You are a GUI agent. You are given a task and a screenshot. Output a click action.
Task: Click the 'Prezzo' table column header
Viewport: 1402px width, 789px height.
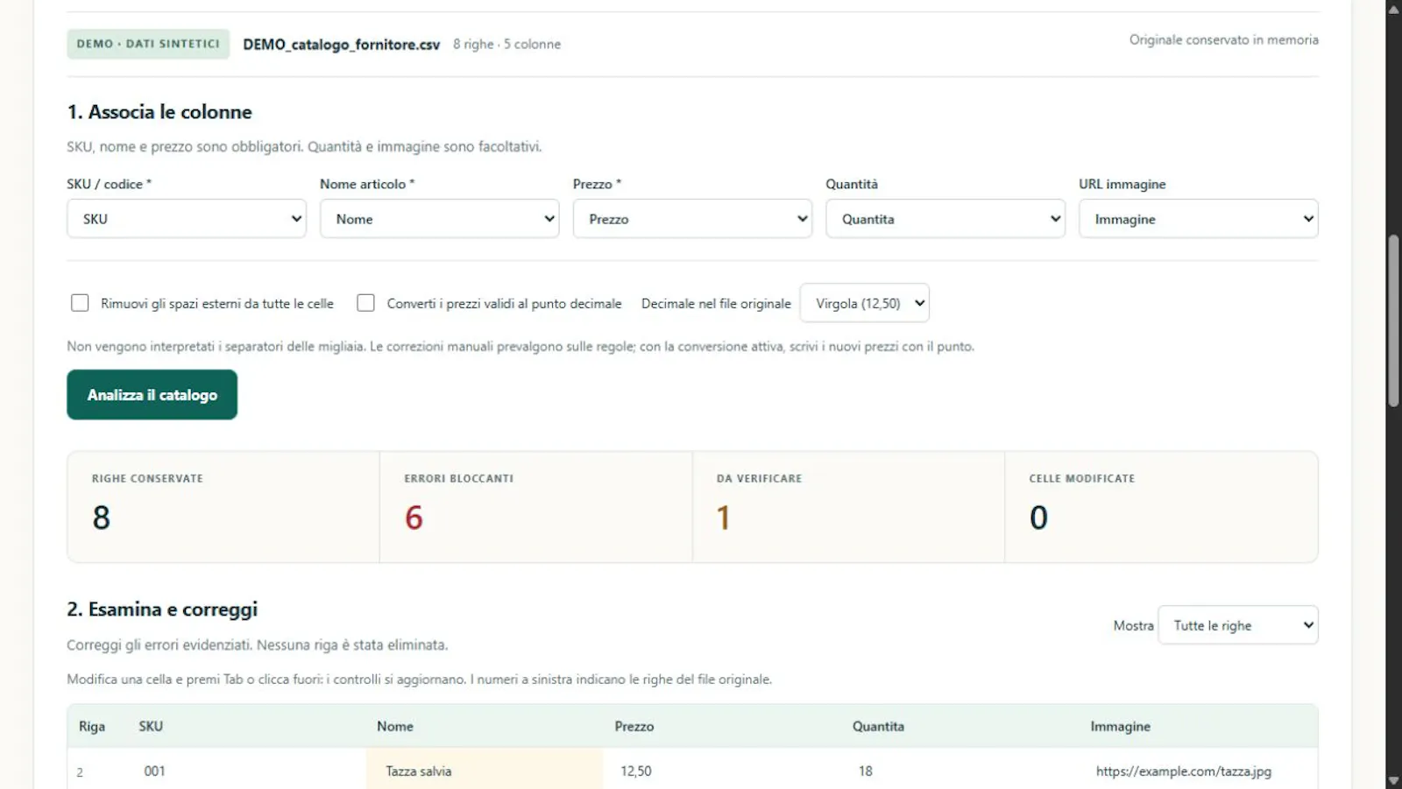pyautogui.click(x=634, y=726)
